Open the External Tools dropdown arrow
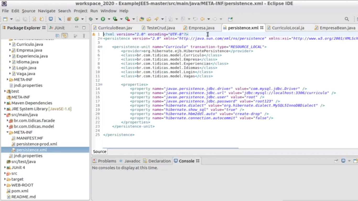Viewport: 358px width, 201px height. click(133, 19)
